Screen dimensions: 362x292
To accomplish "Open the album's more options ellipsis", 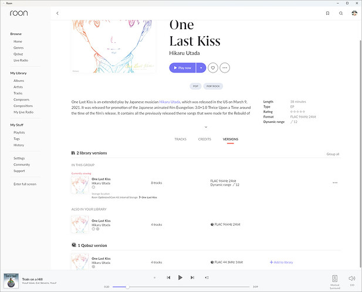I will pos(225,68).
